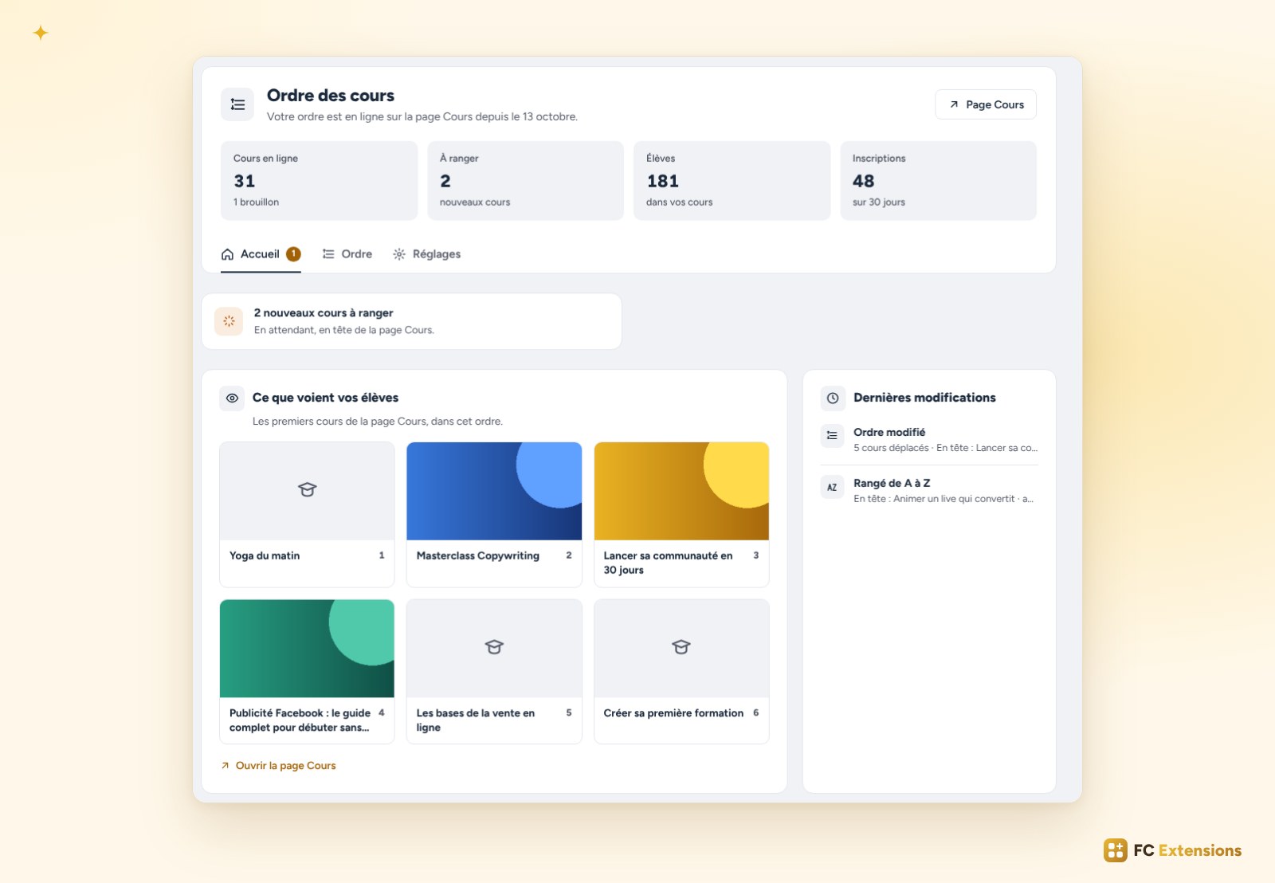This screenshot has height=883, width=1275.
Task: Click the graduation cap on Créer sa première formation
Action: click(x=681, y=647)
